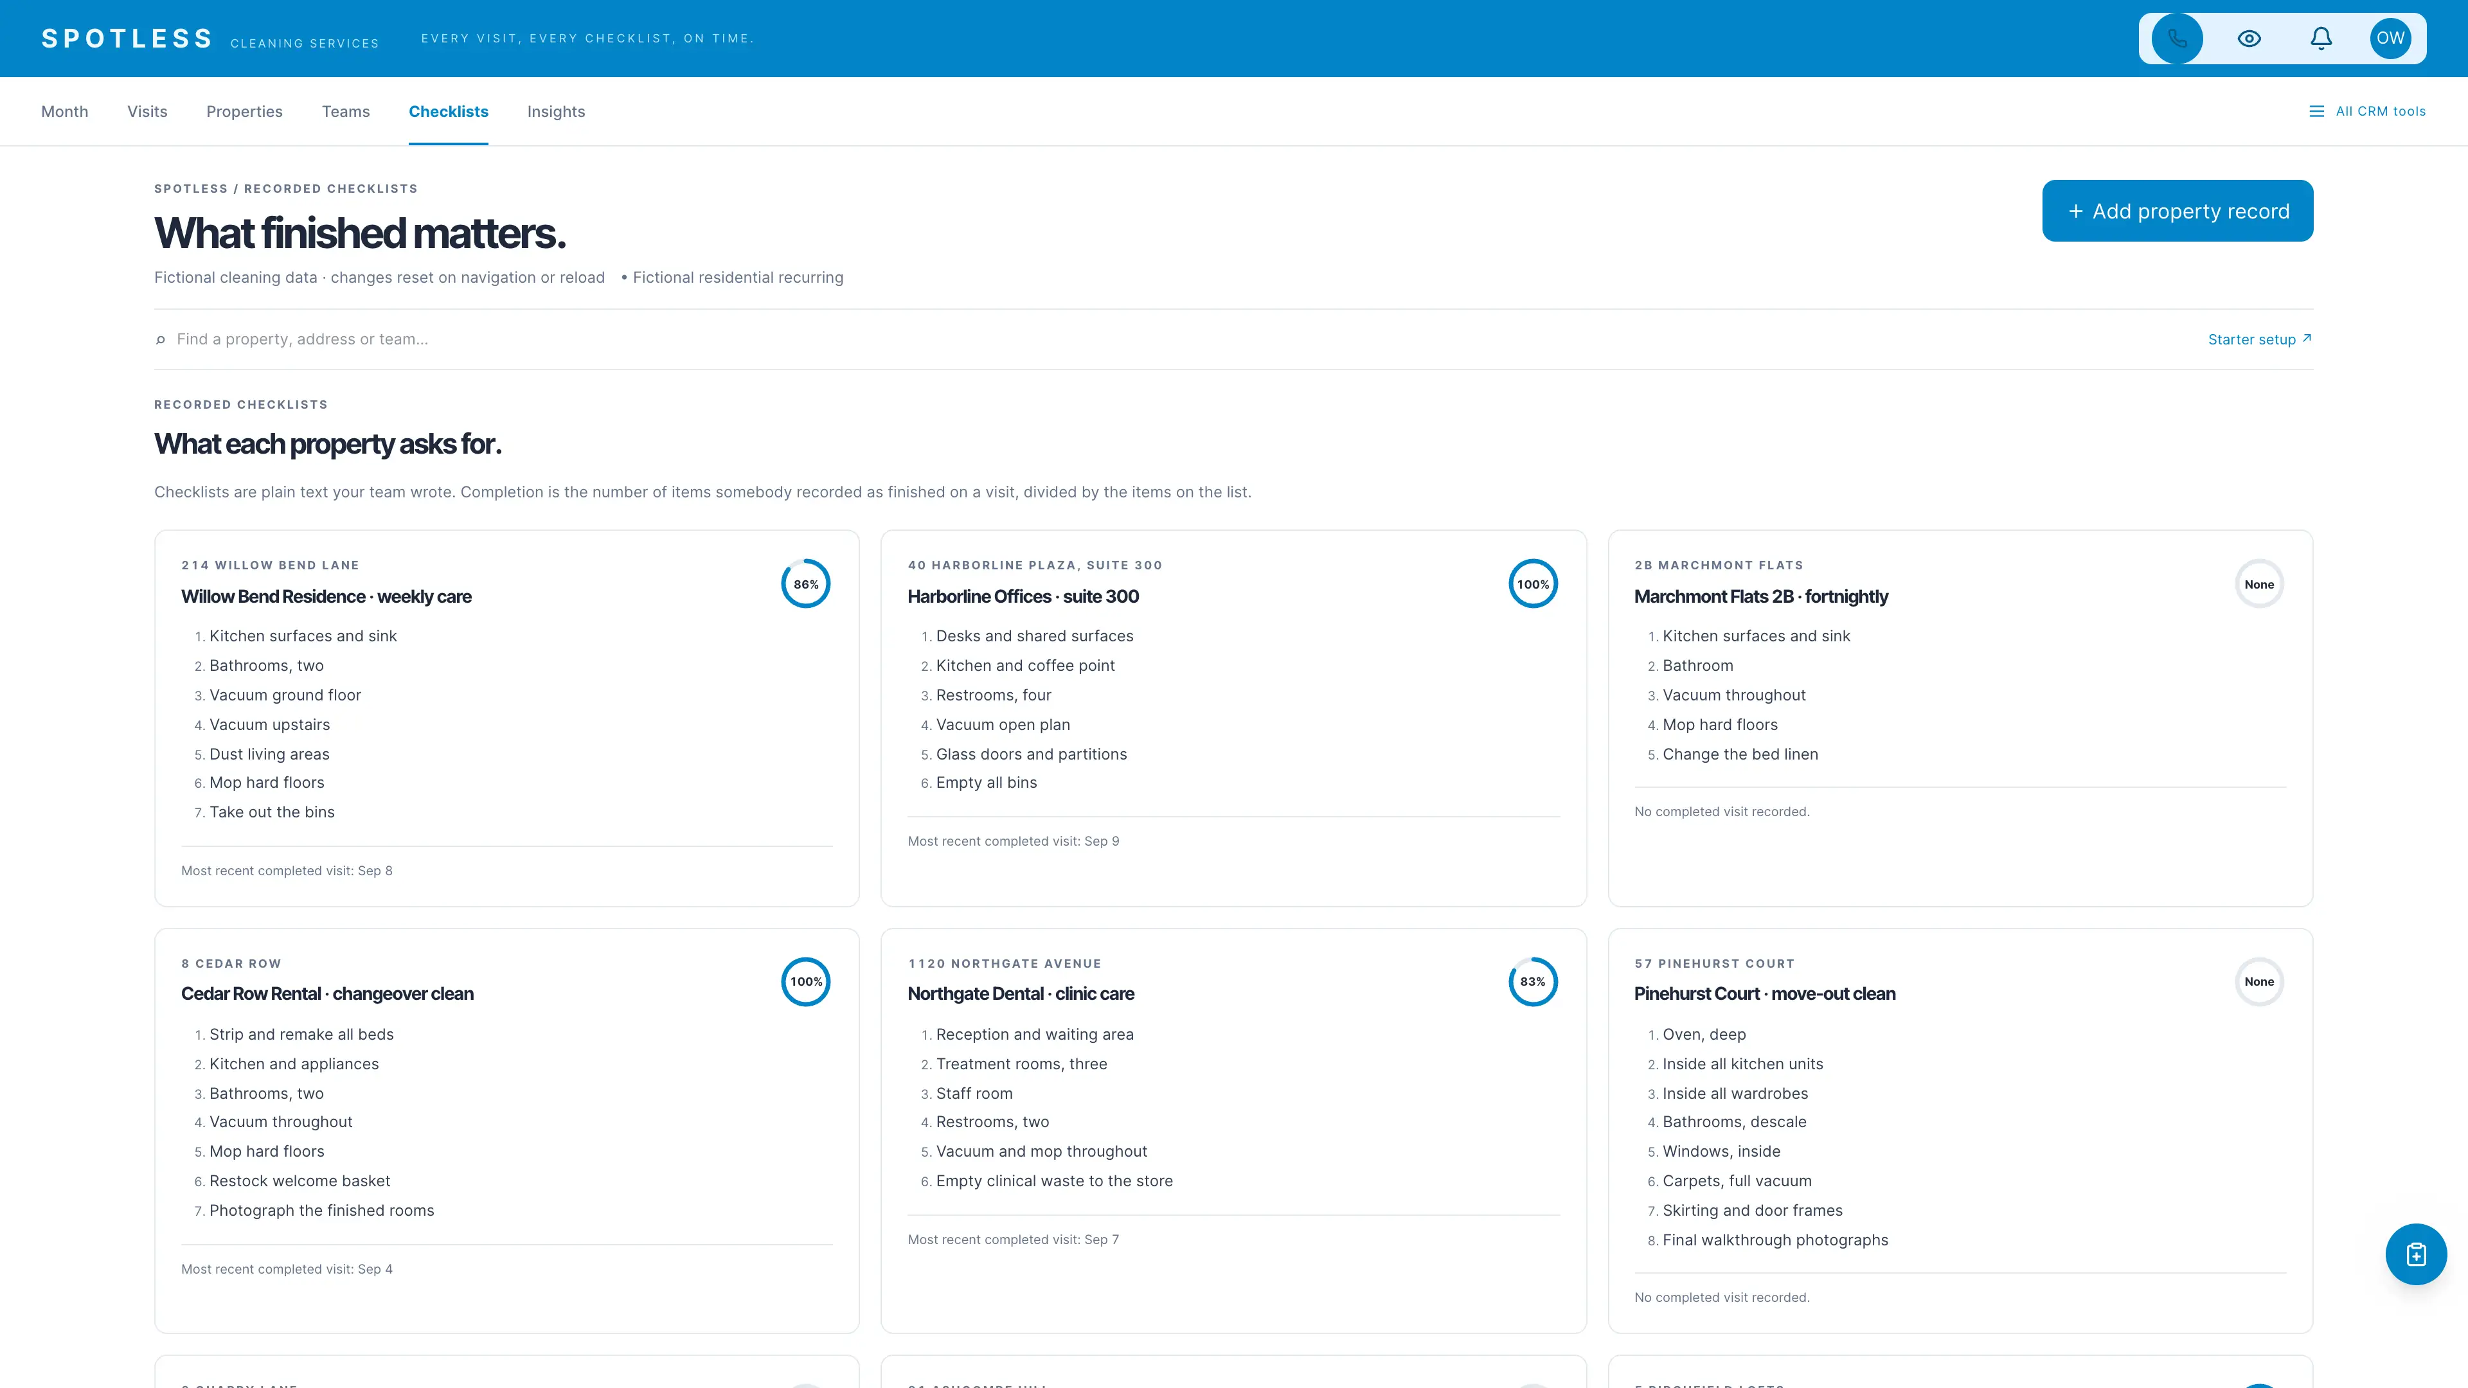Click 'Treatment rooms, three' item

(x=1021, y=1064)
